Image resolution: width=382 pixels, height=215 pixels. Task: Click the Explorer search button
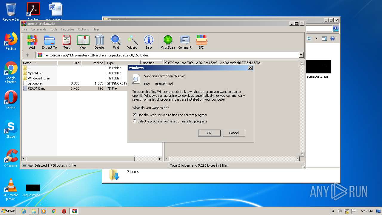(x=336, y=29)
